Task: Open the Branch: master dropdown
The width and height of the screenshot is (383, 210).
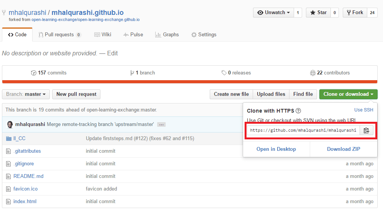Action: pyautogui.click(x=26, y=94)
